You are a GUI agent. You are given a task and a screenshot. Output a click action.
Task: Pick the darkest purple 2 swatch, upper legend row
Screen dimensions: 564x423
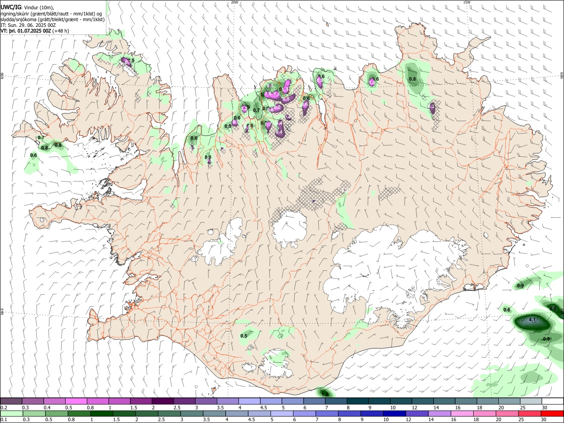(163, 401)
